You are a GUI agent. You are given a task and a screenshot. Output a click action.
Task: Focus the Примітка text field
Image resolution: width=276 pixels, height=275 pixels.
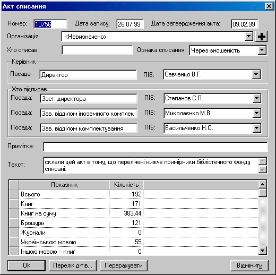coord(156,147)
